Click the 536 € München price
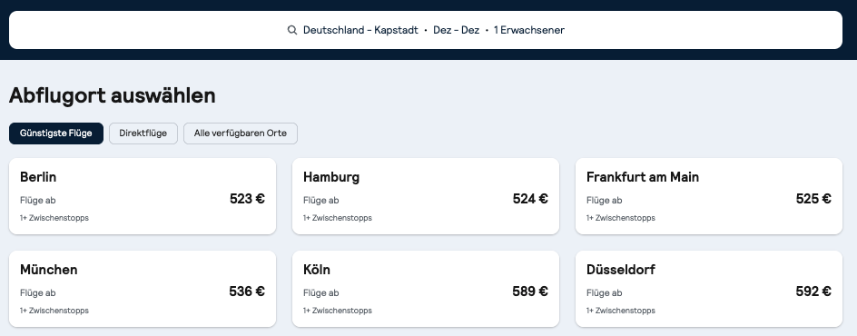 247,292
